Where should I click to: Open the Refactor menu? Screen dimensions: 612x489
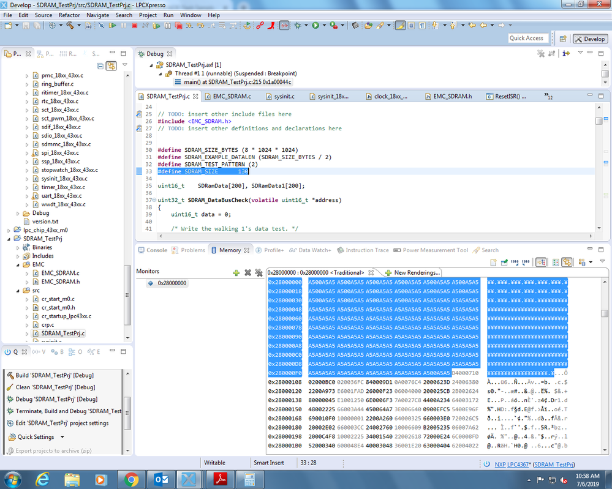pos(69,15)
